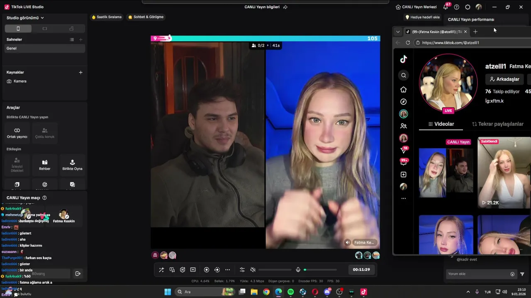The width and height of the screenshot is (531, 298).
Task: Open the İzleyici Dilekleri tool
Action: tap(17, 165)
